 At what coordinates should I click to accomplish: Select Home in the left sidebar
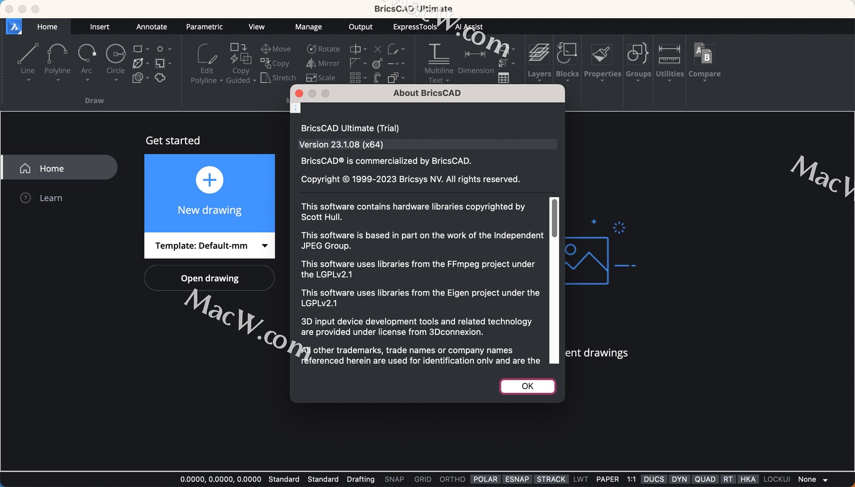[59, 167]
